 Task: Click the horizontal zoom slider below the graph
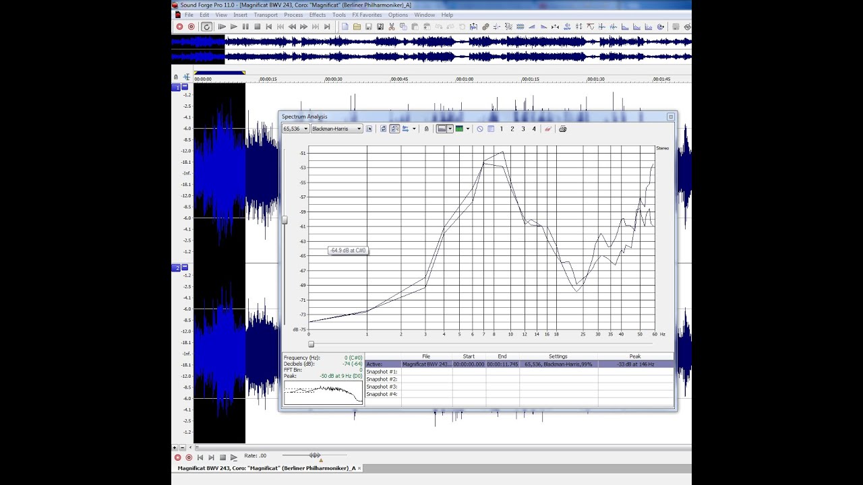coord(311,344)
